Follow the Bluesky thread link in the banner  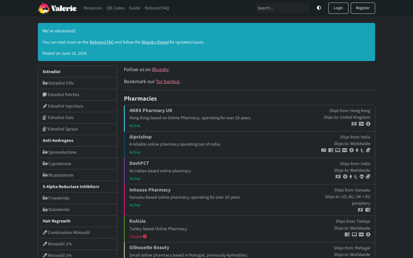click(x=155, y=42)
